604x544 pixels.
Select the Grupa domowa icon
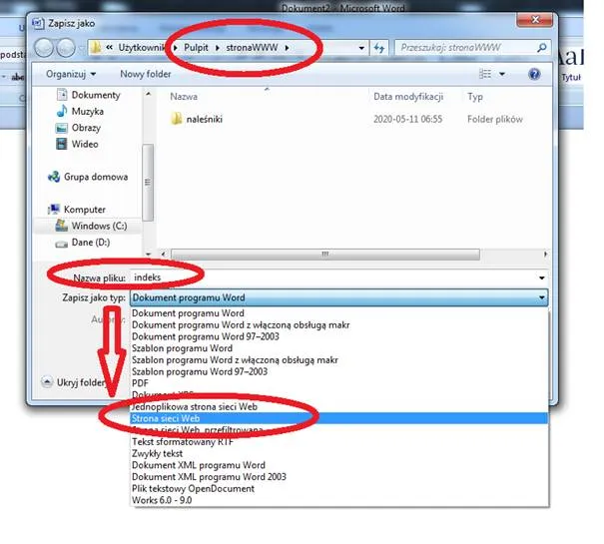pyautogui.click(x=54, y=177)
